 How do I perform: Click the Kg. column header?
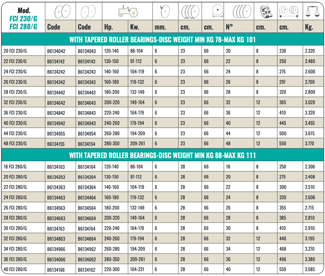(x=309, y=27)
